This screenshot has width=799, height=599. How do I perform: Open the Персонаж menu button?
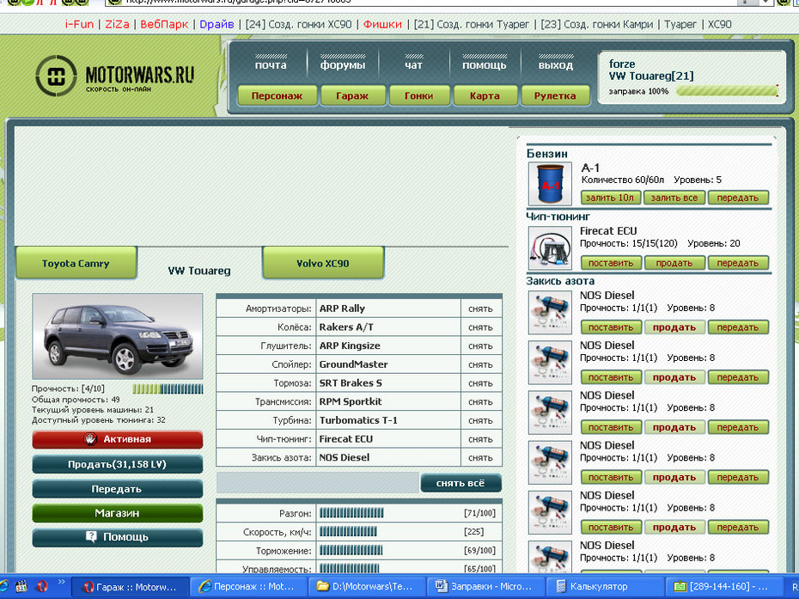point(278,96)
